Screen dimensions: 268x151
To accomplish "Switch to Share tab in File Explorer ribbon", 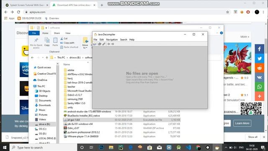I will 57,33.
